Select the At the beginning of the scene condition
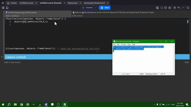Viewport: 191px width, 107px height. tap(22, 12)
